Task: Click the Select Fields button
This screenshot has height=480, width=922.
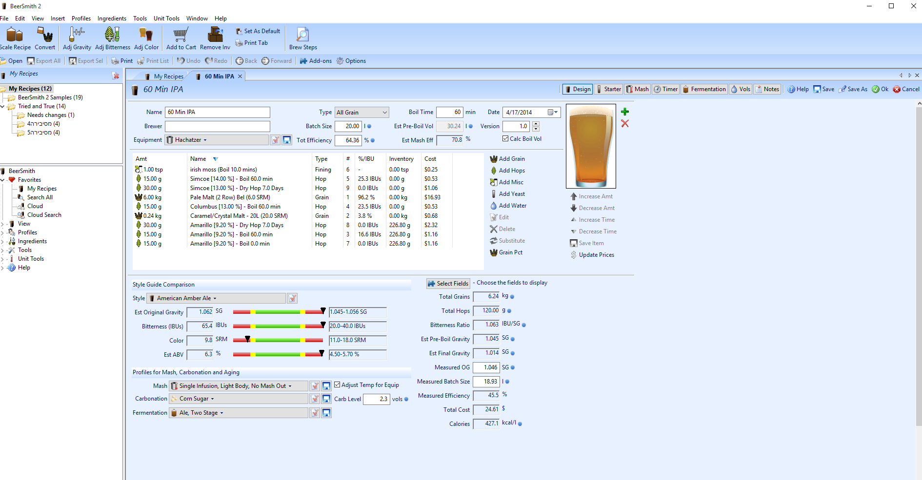Action: (x=448, y=284)
